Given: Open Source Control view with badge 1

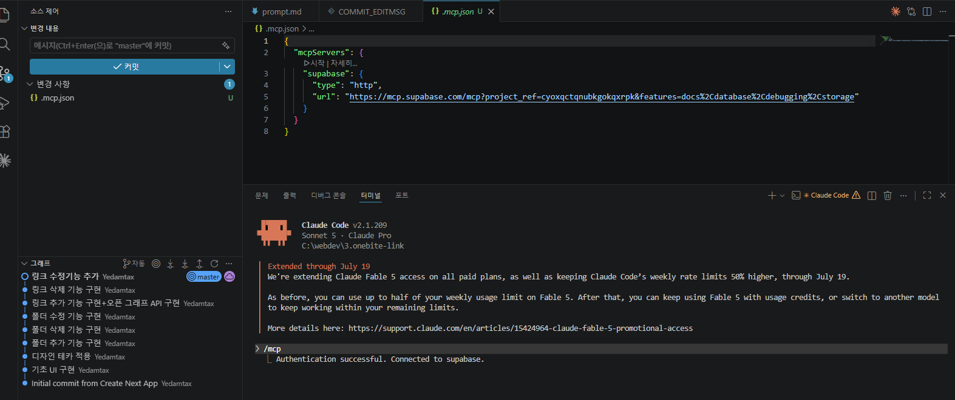Looking at the screenshot, I should click(5, 74).
